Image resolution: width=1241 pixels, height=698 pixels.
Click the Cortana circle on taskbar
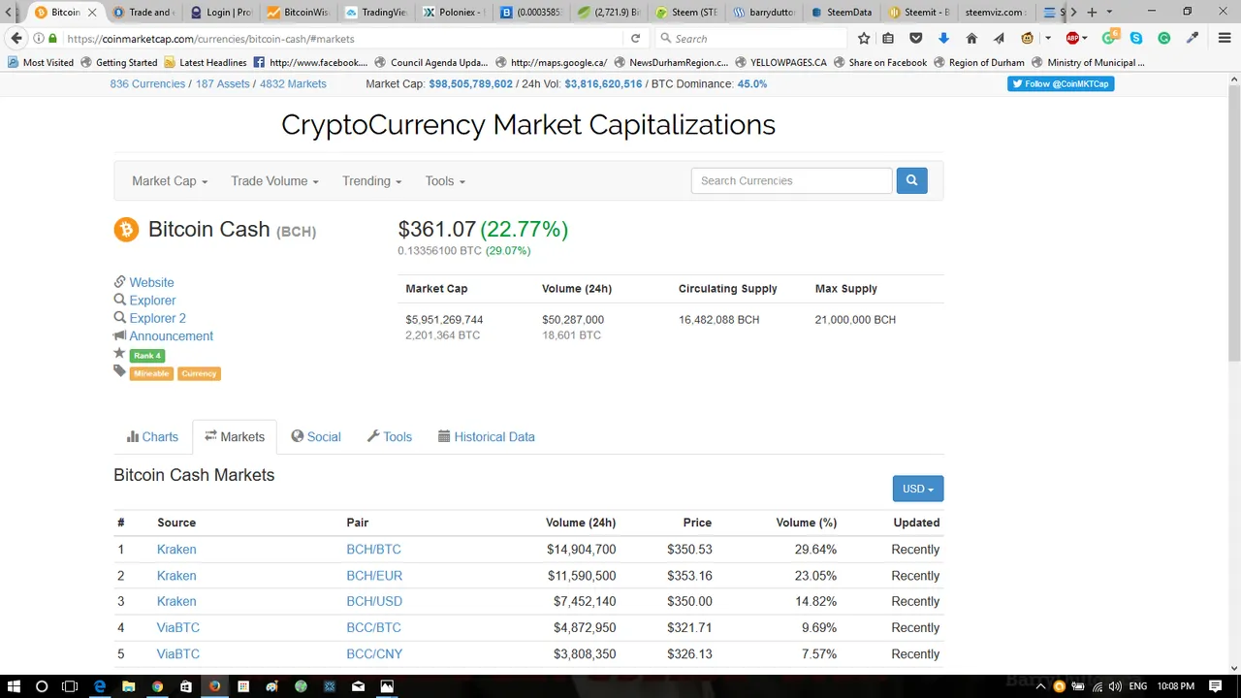click(x=42, y=686)
